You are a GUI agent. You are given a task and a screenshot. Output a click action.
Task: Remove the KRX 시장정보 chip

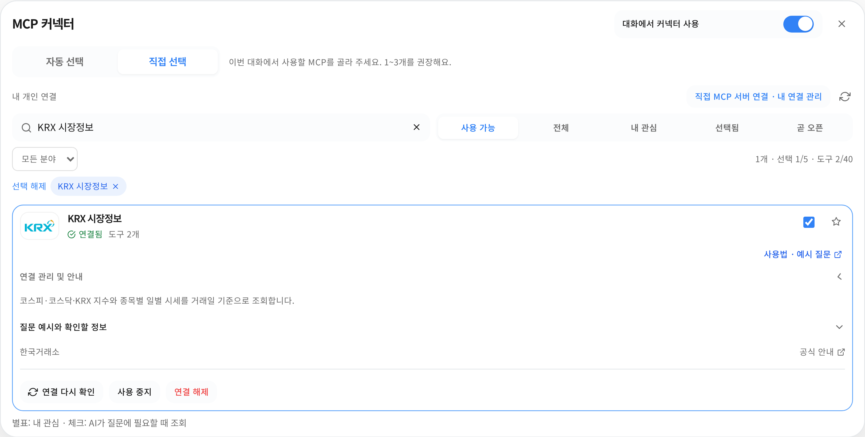[116, 186]
